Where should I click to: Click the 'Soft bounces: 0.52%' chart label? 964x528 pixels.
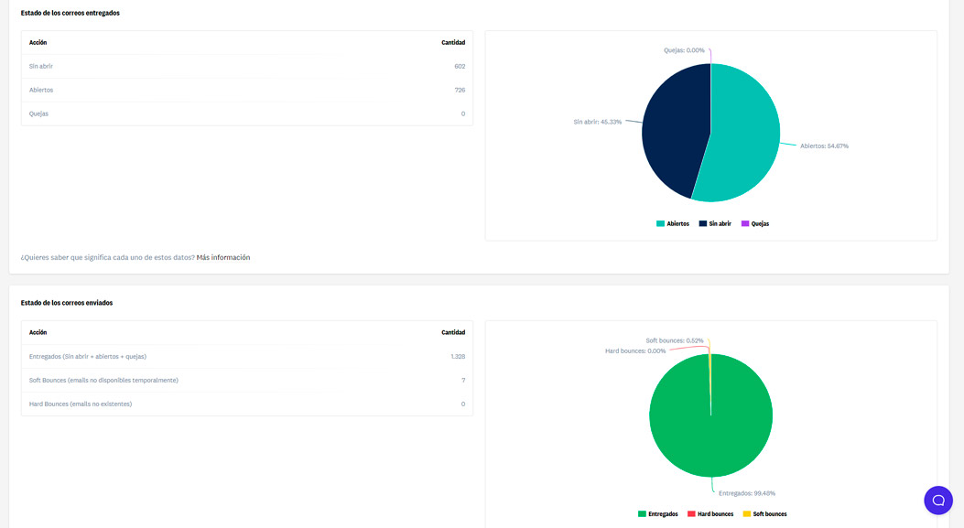[x=675, y=340]
